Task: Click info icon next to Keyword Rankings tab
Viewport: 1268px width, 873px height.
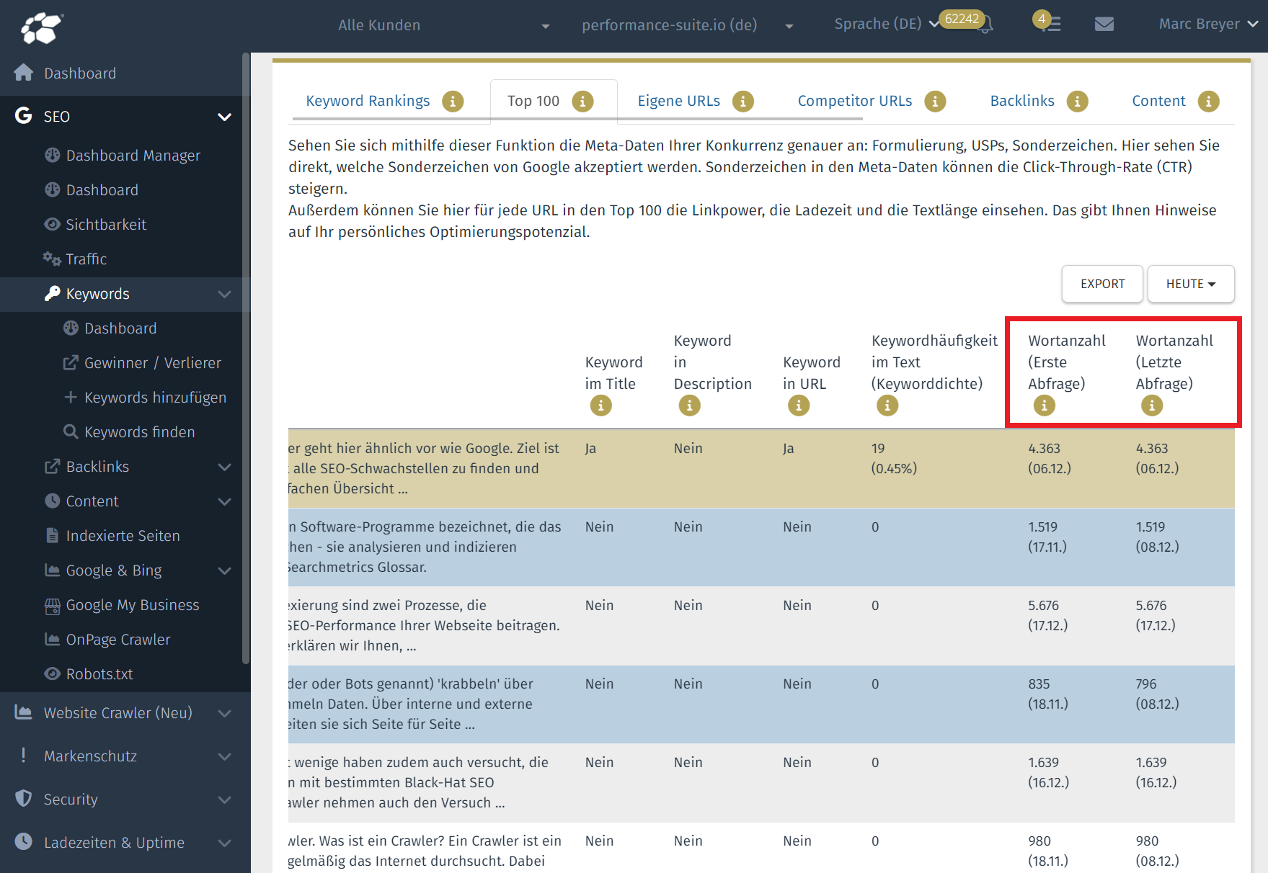Action: click(453, 102)
